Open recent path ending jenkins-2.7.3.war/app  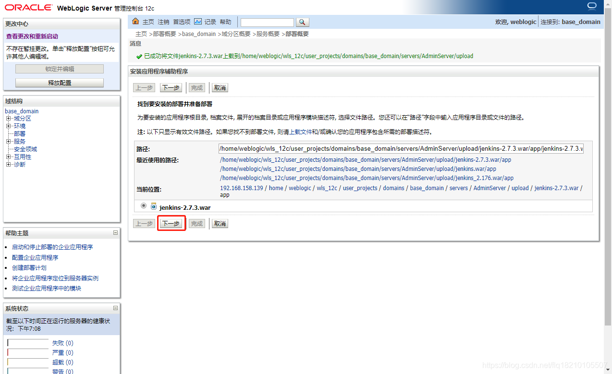click(x=366, y=160)
